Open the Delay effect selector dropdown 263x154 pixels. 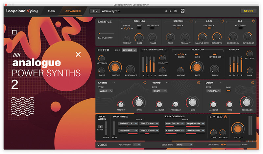(x=214, y=83)
